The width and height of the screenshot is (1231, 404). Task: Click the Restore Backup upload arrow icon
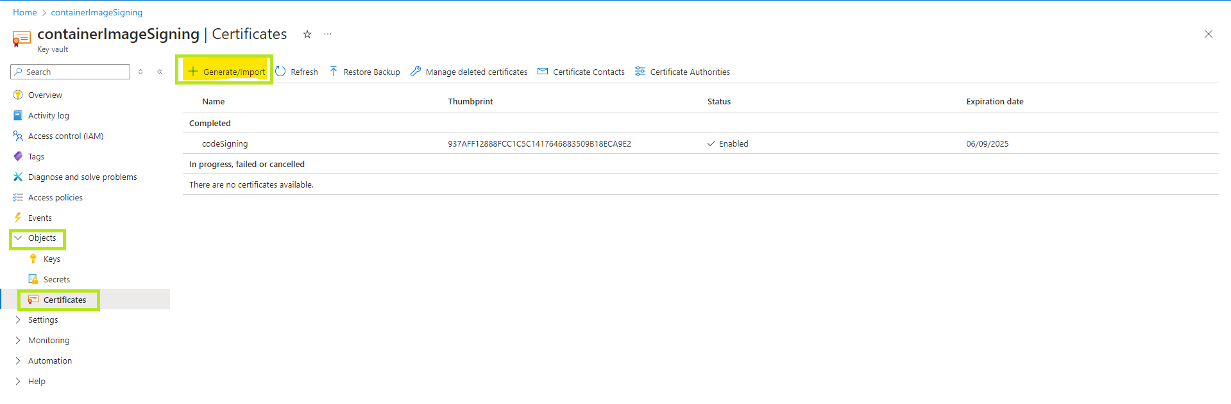coord(334,71)
